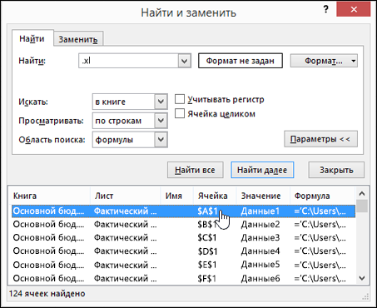Screen dimensions: 377x308
Task: Enable Учитывать регистр checkbox
Action: tap(180, 99)
